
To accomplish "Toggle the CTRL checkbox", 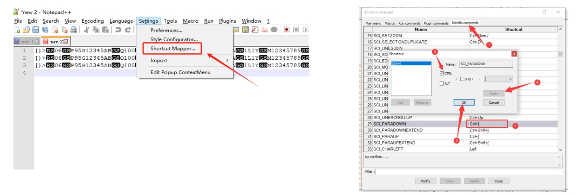I will tap(442, 73).
